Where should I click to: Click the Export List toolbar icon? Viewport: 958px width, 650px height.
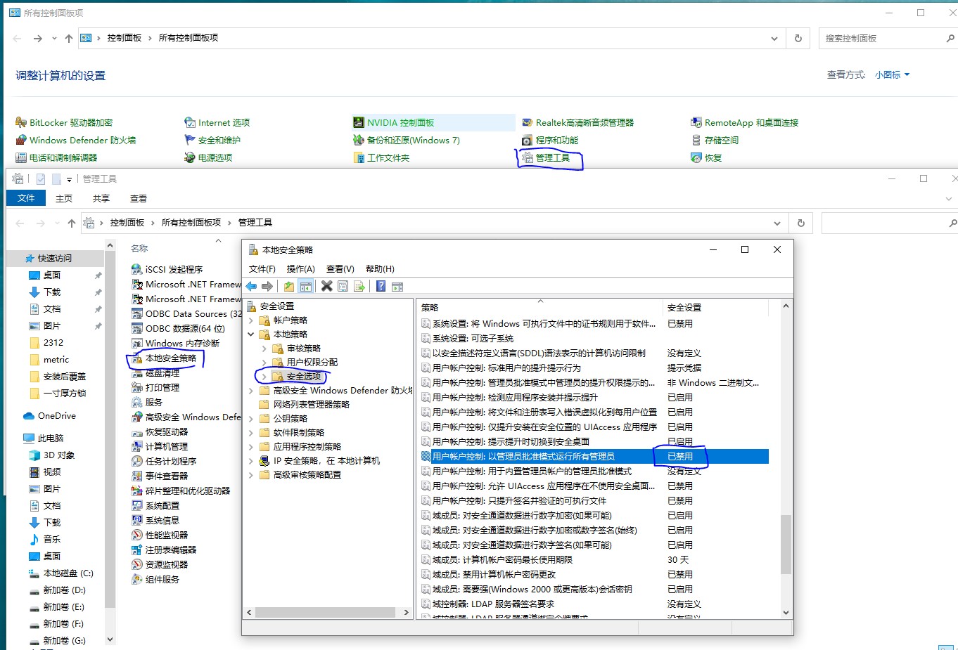359,286
